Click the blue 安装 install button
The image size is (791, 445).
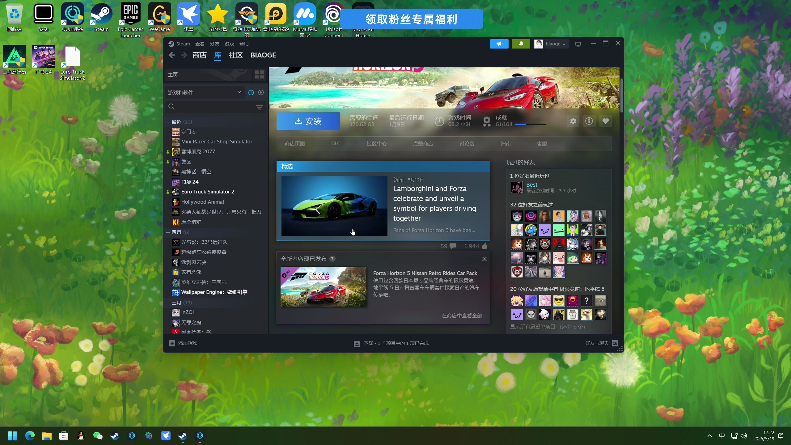[x=308, y=121]
